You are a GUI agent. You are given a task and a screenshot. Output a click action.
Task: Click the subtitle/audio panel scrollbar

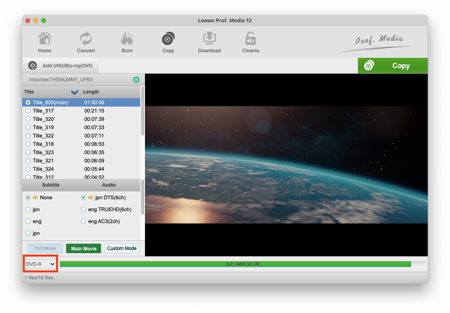[x=143, y=197]
